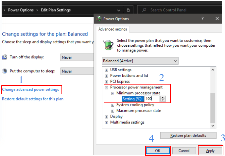Select Multimedia settings label
Viewport: 225px width, 156px height.
tap(127, 122)
